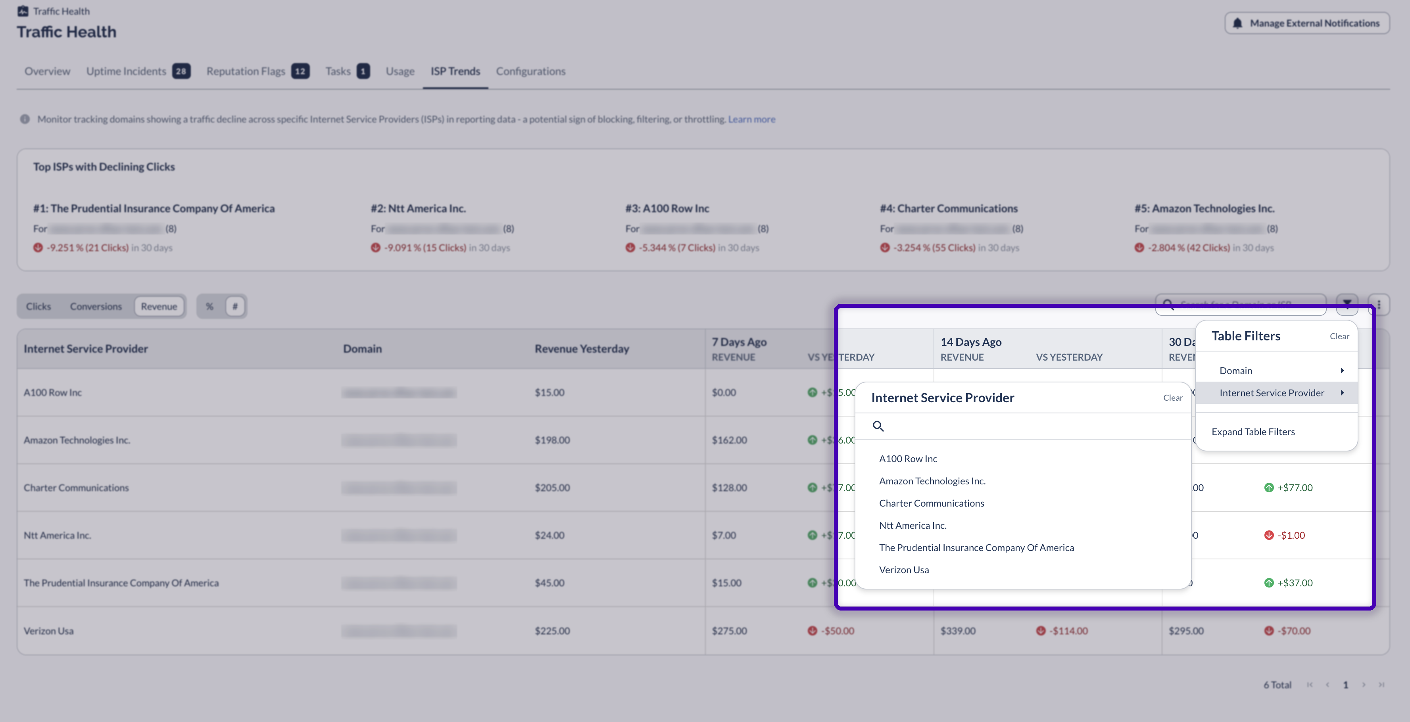Image resolution: width=1410 pixels, height=722 pixels.
Task: Click the green up arrow beside +$77.00
Action: 1269,487
